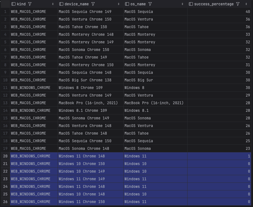
Task: Click os_name cell Windows 8.1
Action: pos(155,110)
